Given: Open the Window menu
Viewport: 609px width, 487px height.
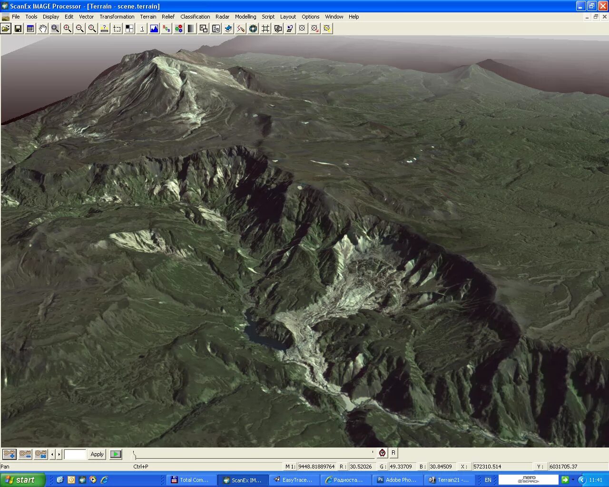Looking at the screenshot, I should click(334, 17).
